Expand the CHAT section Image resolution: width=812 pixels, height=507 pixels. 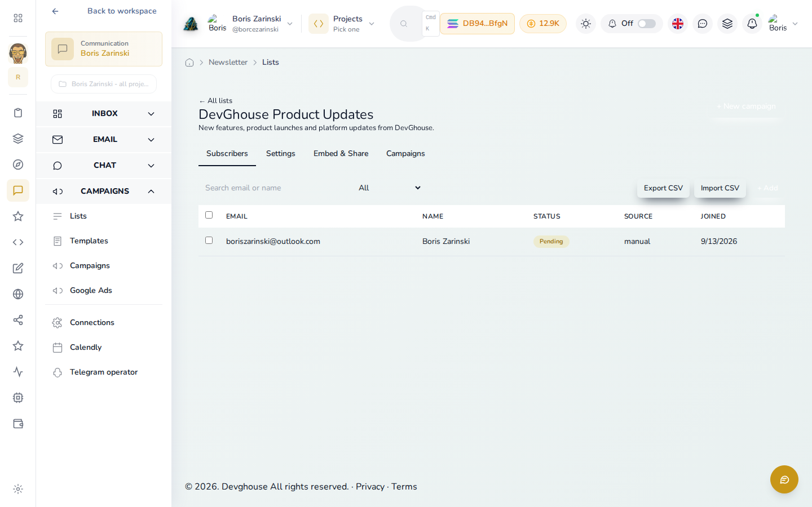click(x=104, y=166)
